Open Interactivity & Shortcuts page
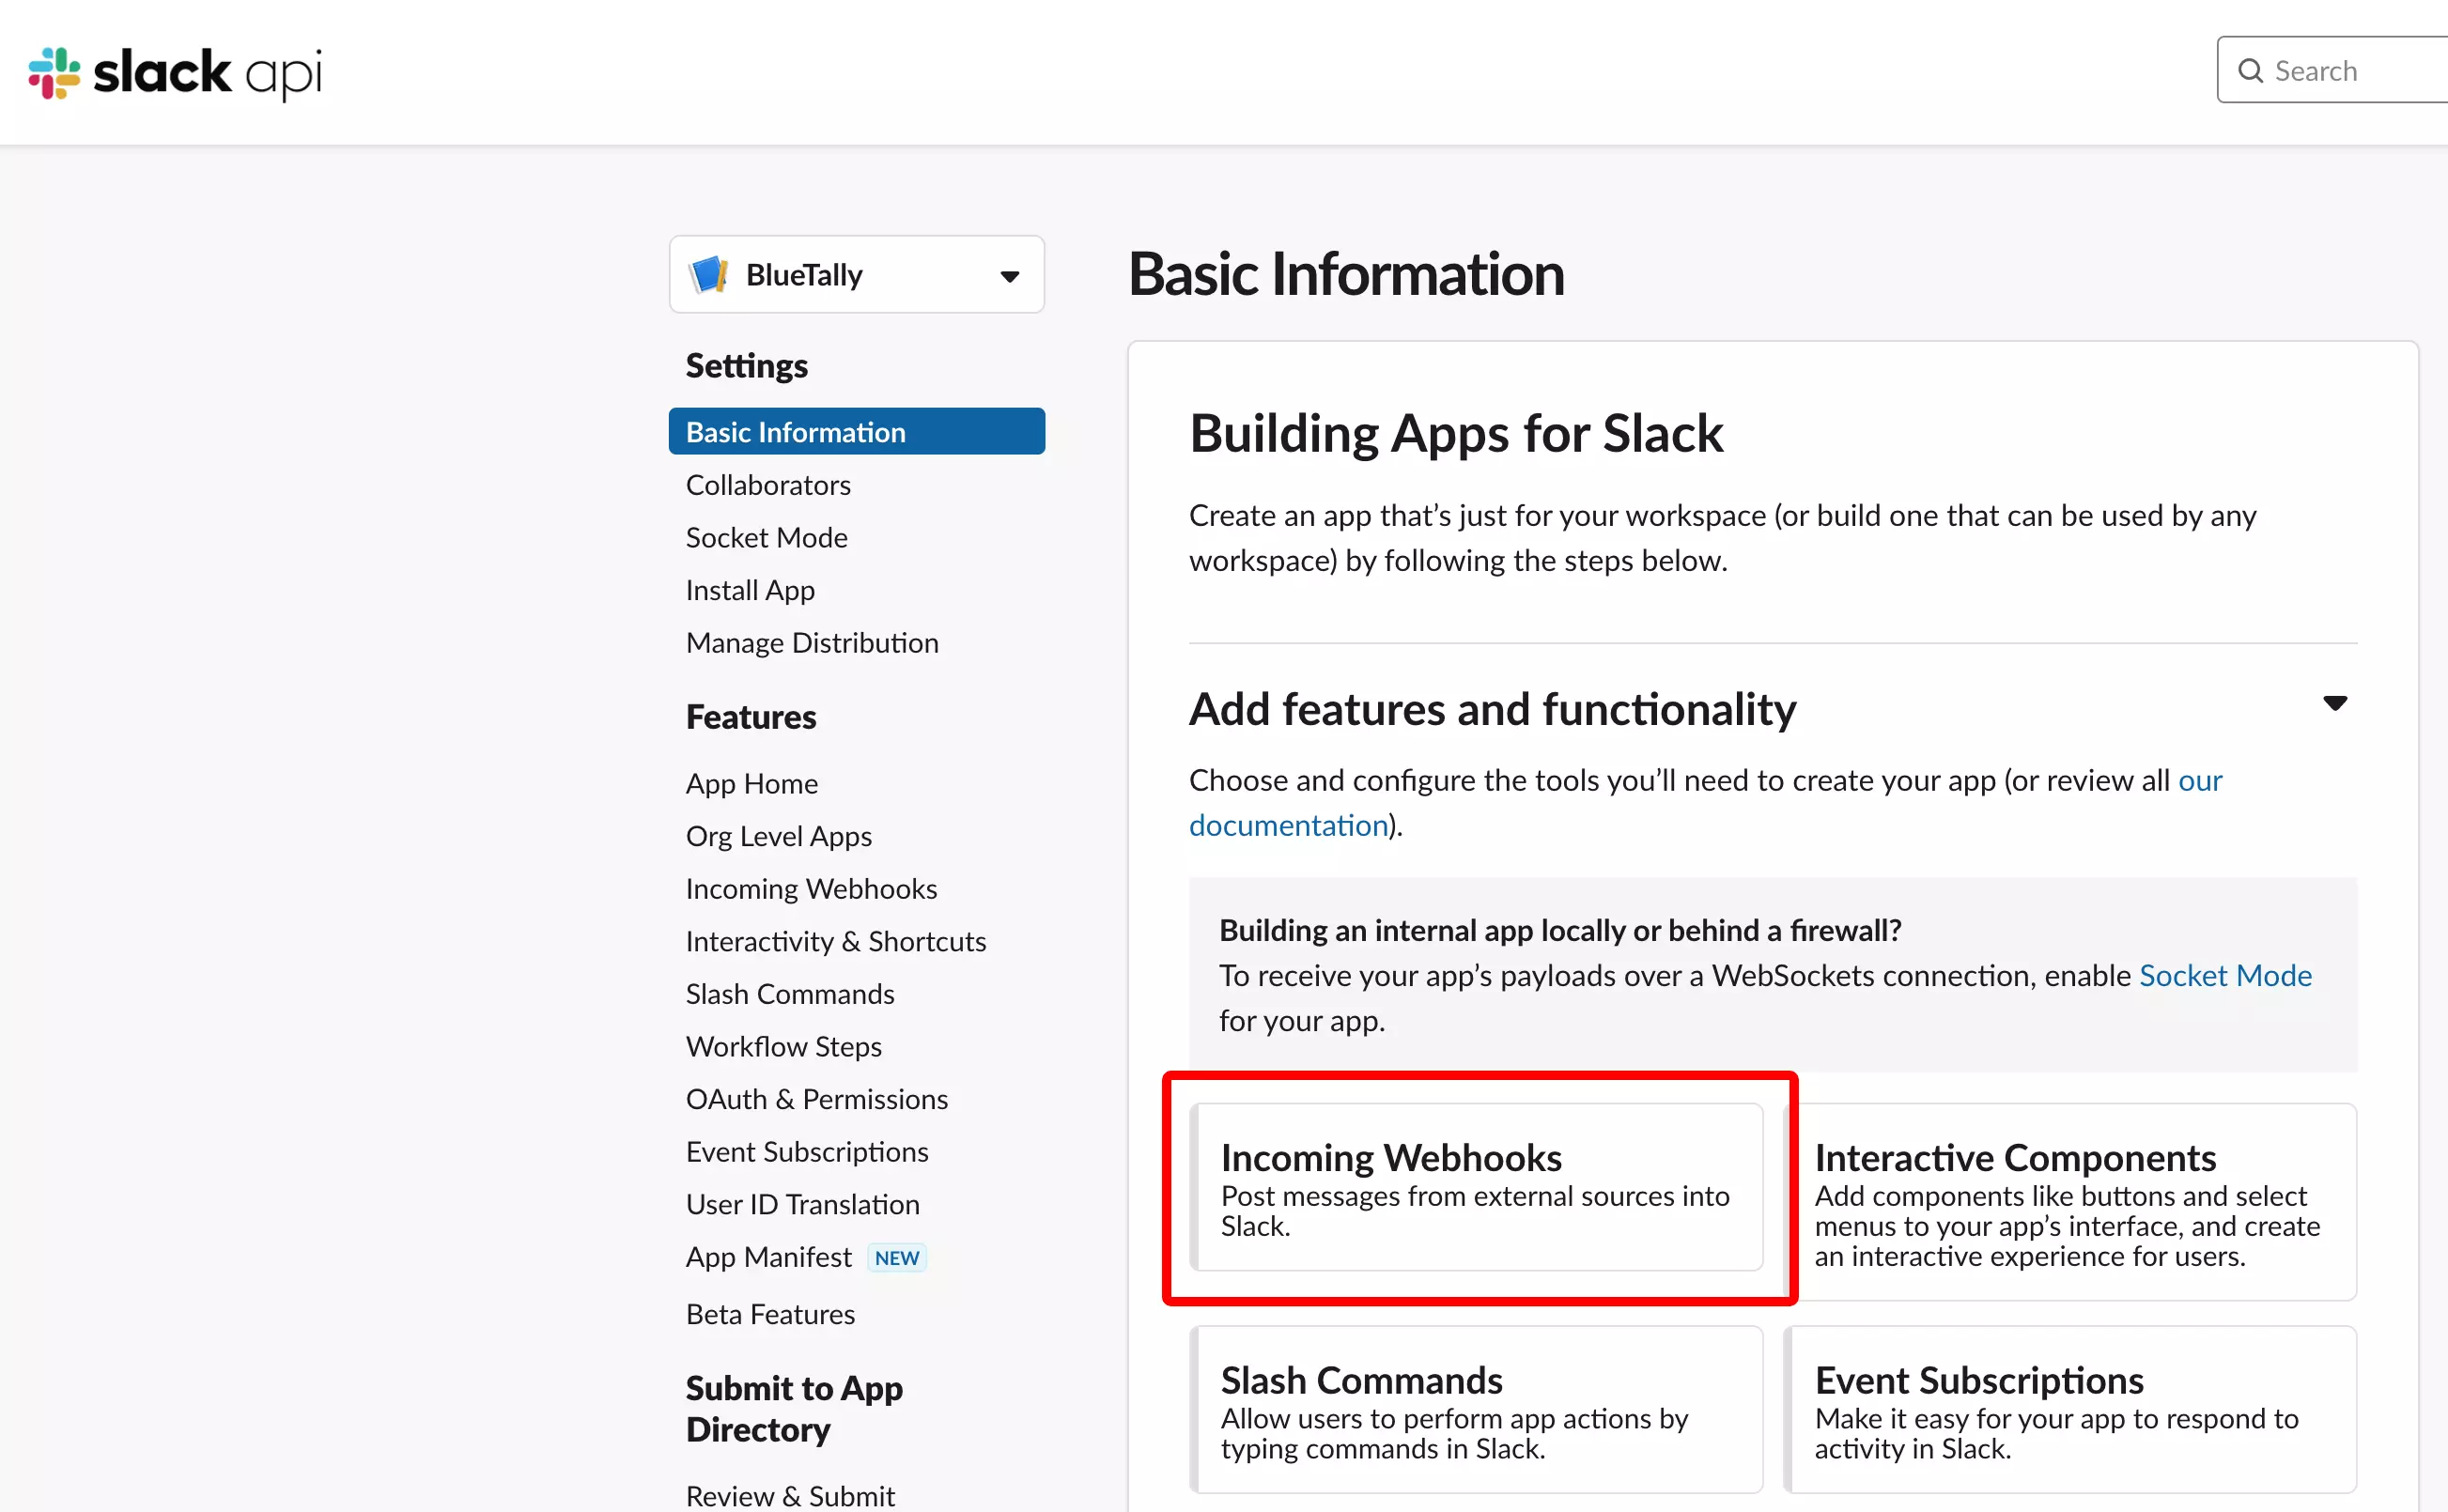Image resolution: width=2448 pixels, height=1512 pixels. point(835,942)
